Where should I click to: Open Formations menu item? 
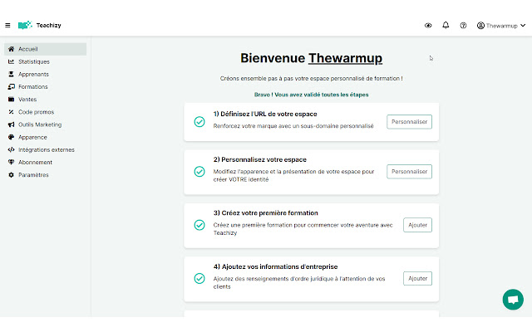tap(46, 86)
